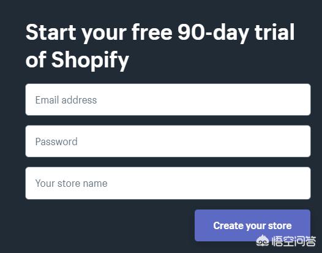This screenshot has width=322, height=253.
Task: Click the word "of" before Shopify
Action: pos(36,59)
